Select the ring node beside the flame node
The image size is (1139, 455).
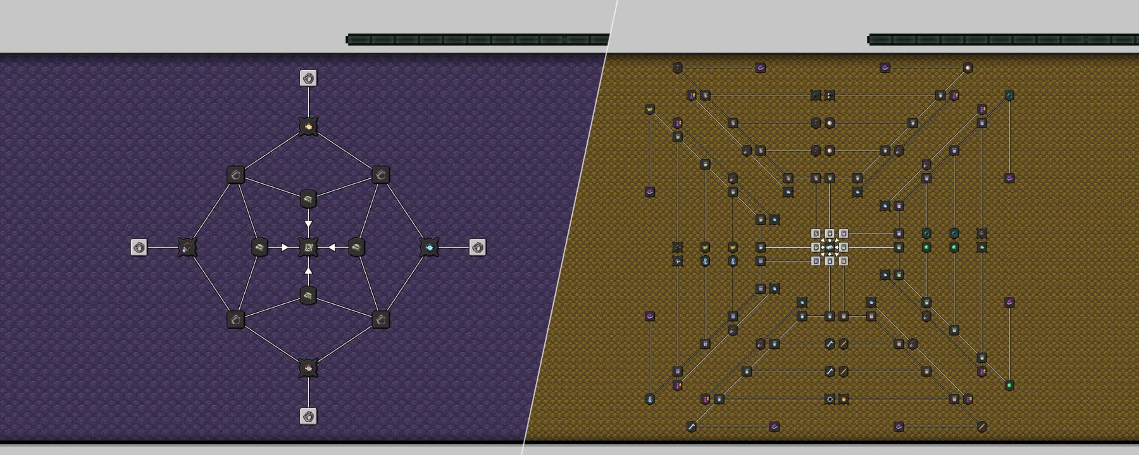point(830,399)
